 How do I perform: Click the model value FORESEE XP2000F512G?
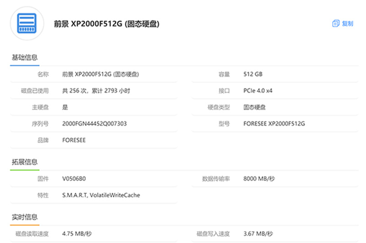point(274,123)
